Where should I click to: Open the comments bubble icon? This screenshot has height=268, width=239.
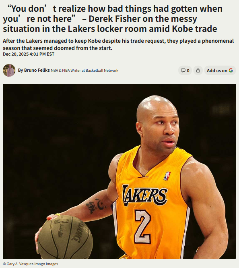[x=183, y=71]
